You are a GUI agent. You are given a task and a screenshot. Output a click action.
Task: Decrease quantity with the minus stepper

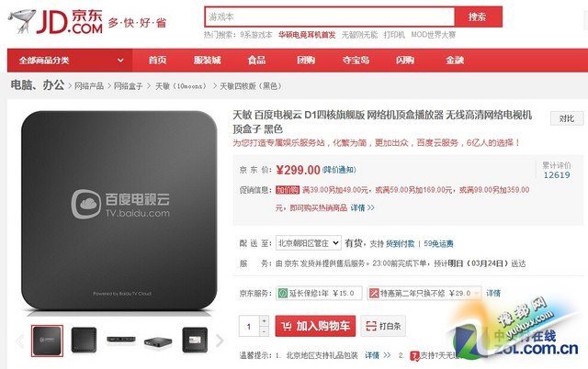pos(264,331)
